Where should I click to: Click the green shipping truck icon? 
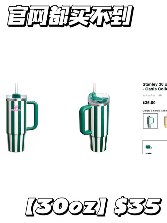click(x=148, y=147)
